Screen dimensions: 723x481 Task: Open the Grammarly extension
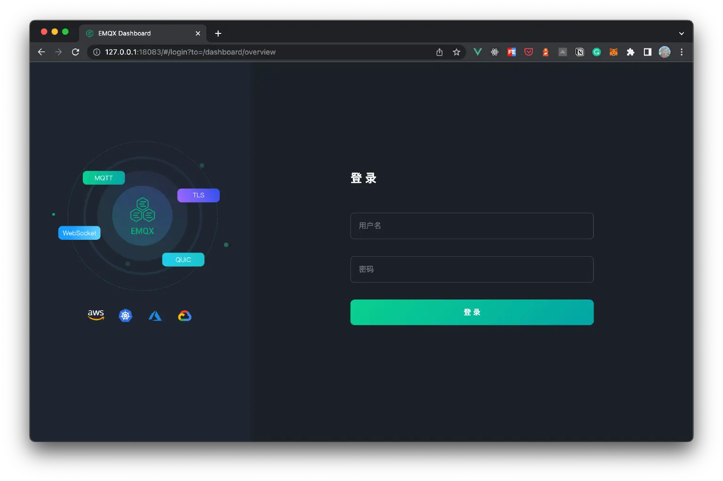tap(596, 52)
